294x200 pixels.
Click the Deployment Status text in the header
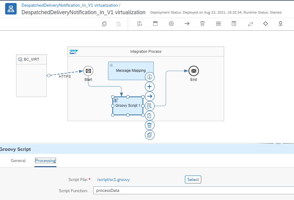216,12
